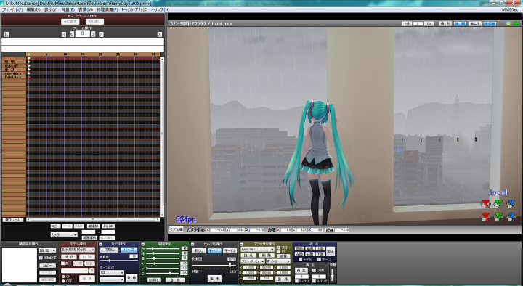Screen dimensions: 523x286
Task: Open accessory parent model dropdown
Action: coord(253,261)
